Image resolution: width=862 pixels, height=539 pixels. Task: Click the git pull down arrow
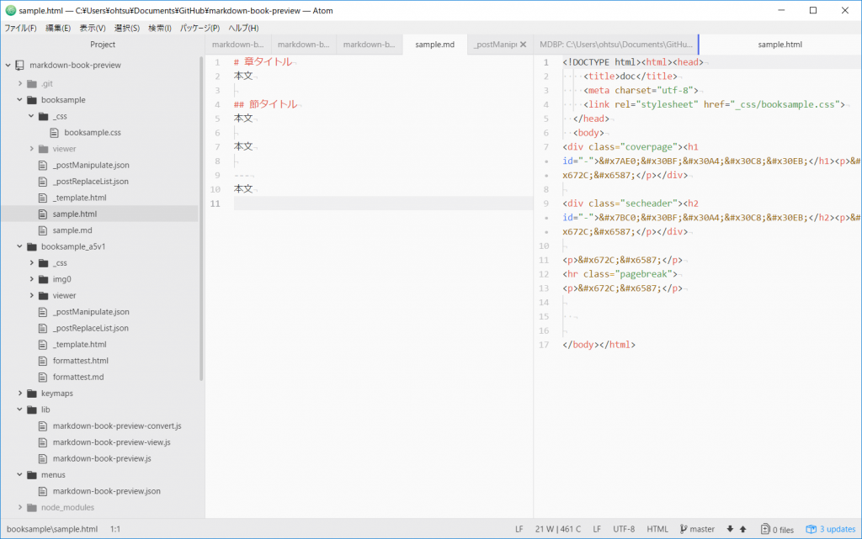point(730,529)
